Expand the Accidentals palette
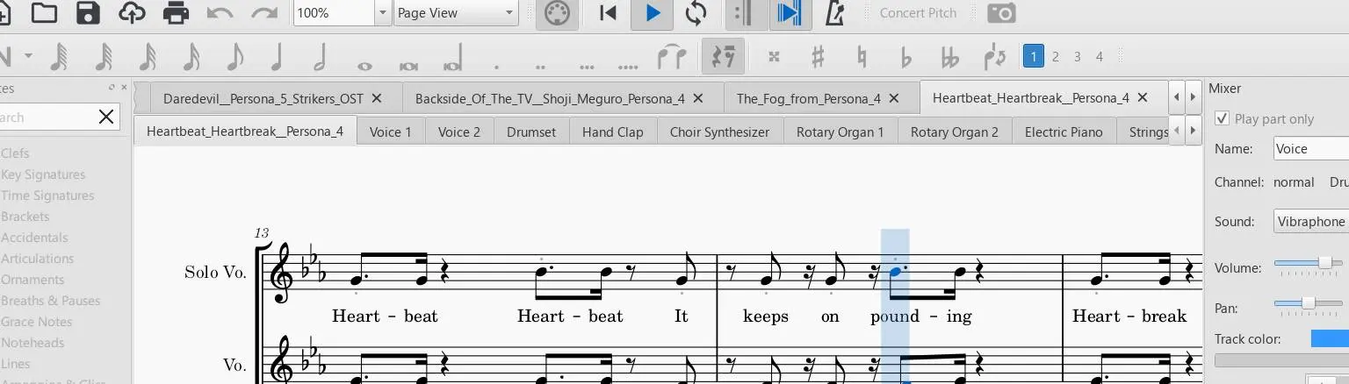Screen dimensions: 1349x384 coord(34,238)
